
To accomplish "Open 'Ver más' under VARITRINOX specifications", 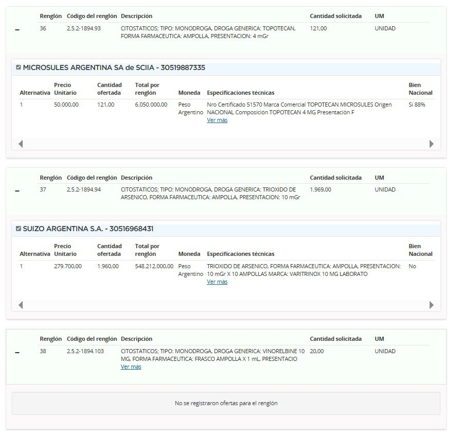I will pyautogui.click(x=217, y=282).
